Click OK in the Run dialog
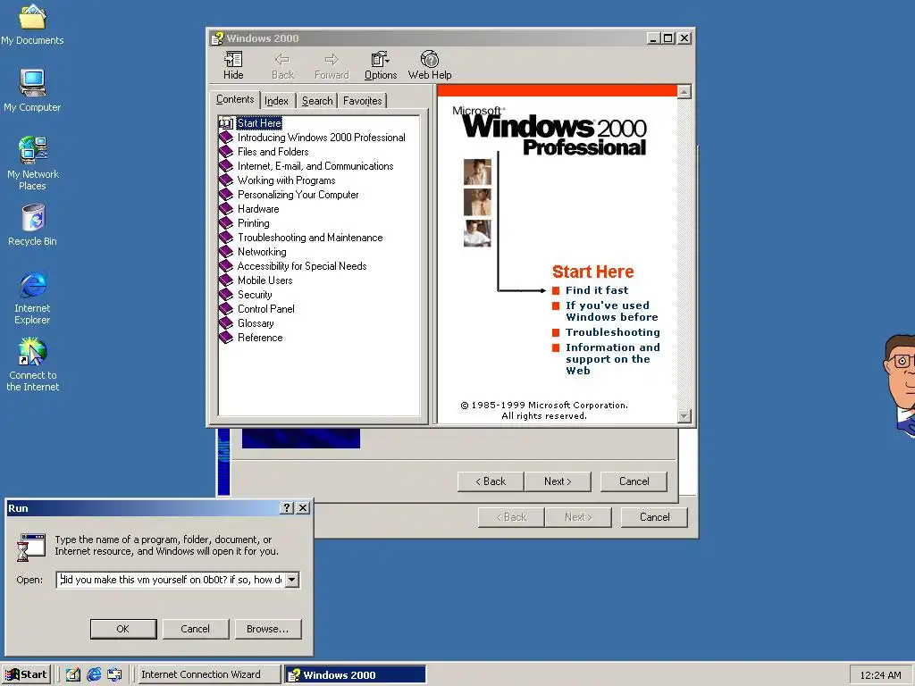This screenshot has width=915, height=686. tap(123, 629)
